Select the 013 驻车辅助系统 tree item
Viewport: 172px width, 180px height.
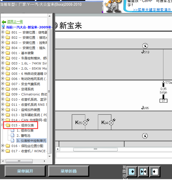(29, 115)
